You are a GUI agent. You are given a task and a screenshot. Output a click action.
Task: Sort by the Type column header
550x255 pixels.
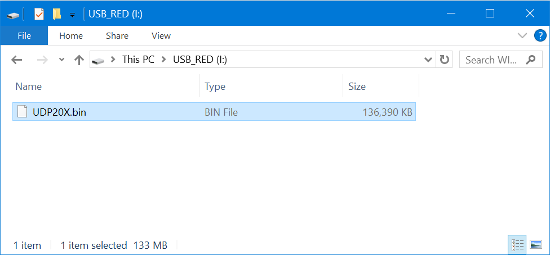(271, 86)
